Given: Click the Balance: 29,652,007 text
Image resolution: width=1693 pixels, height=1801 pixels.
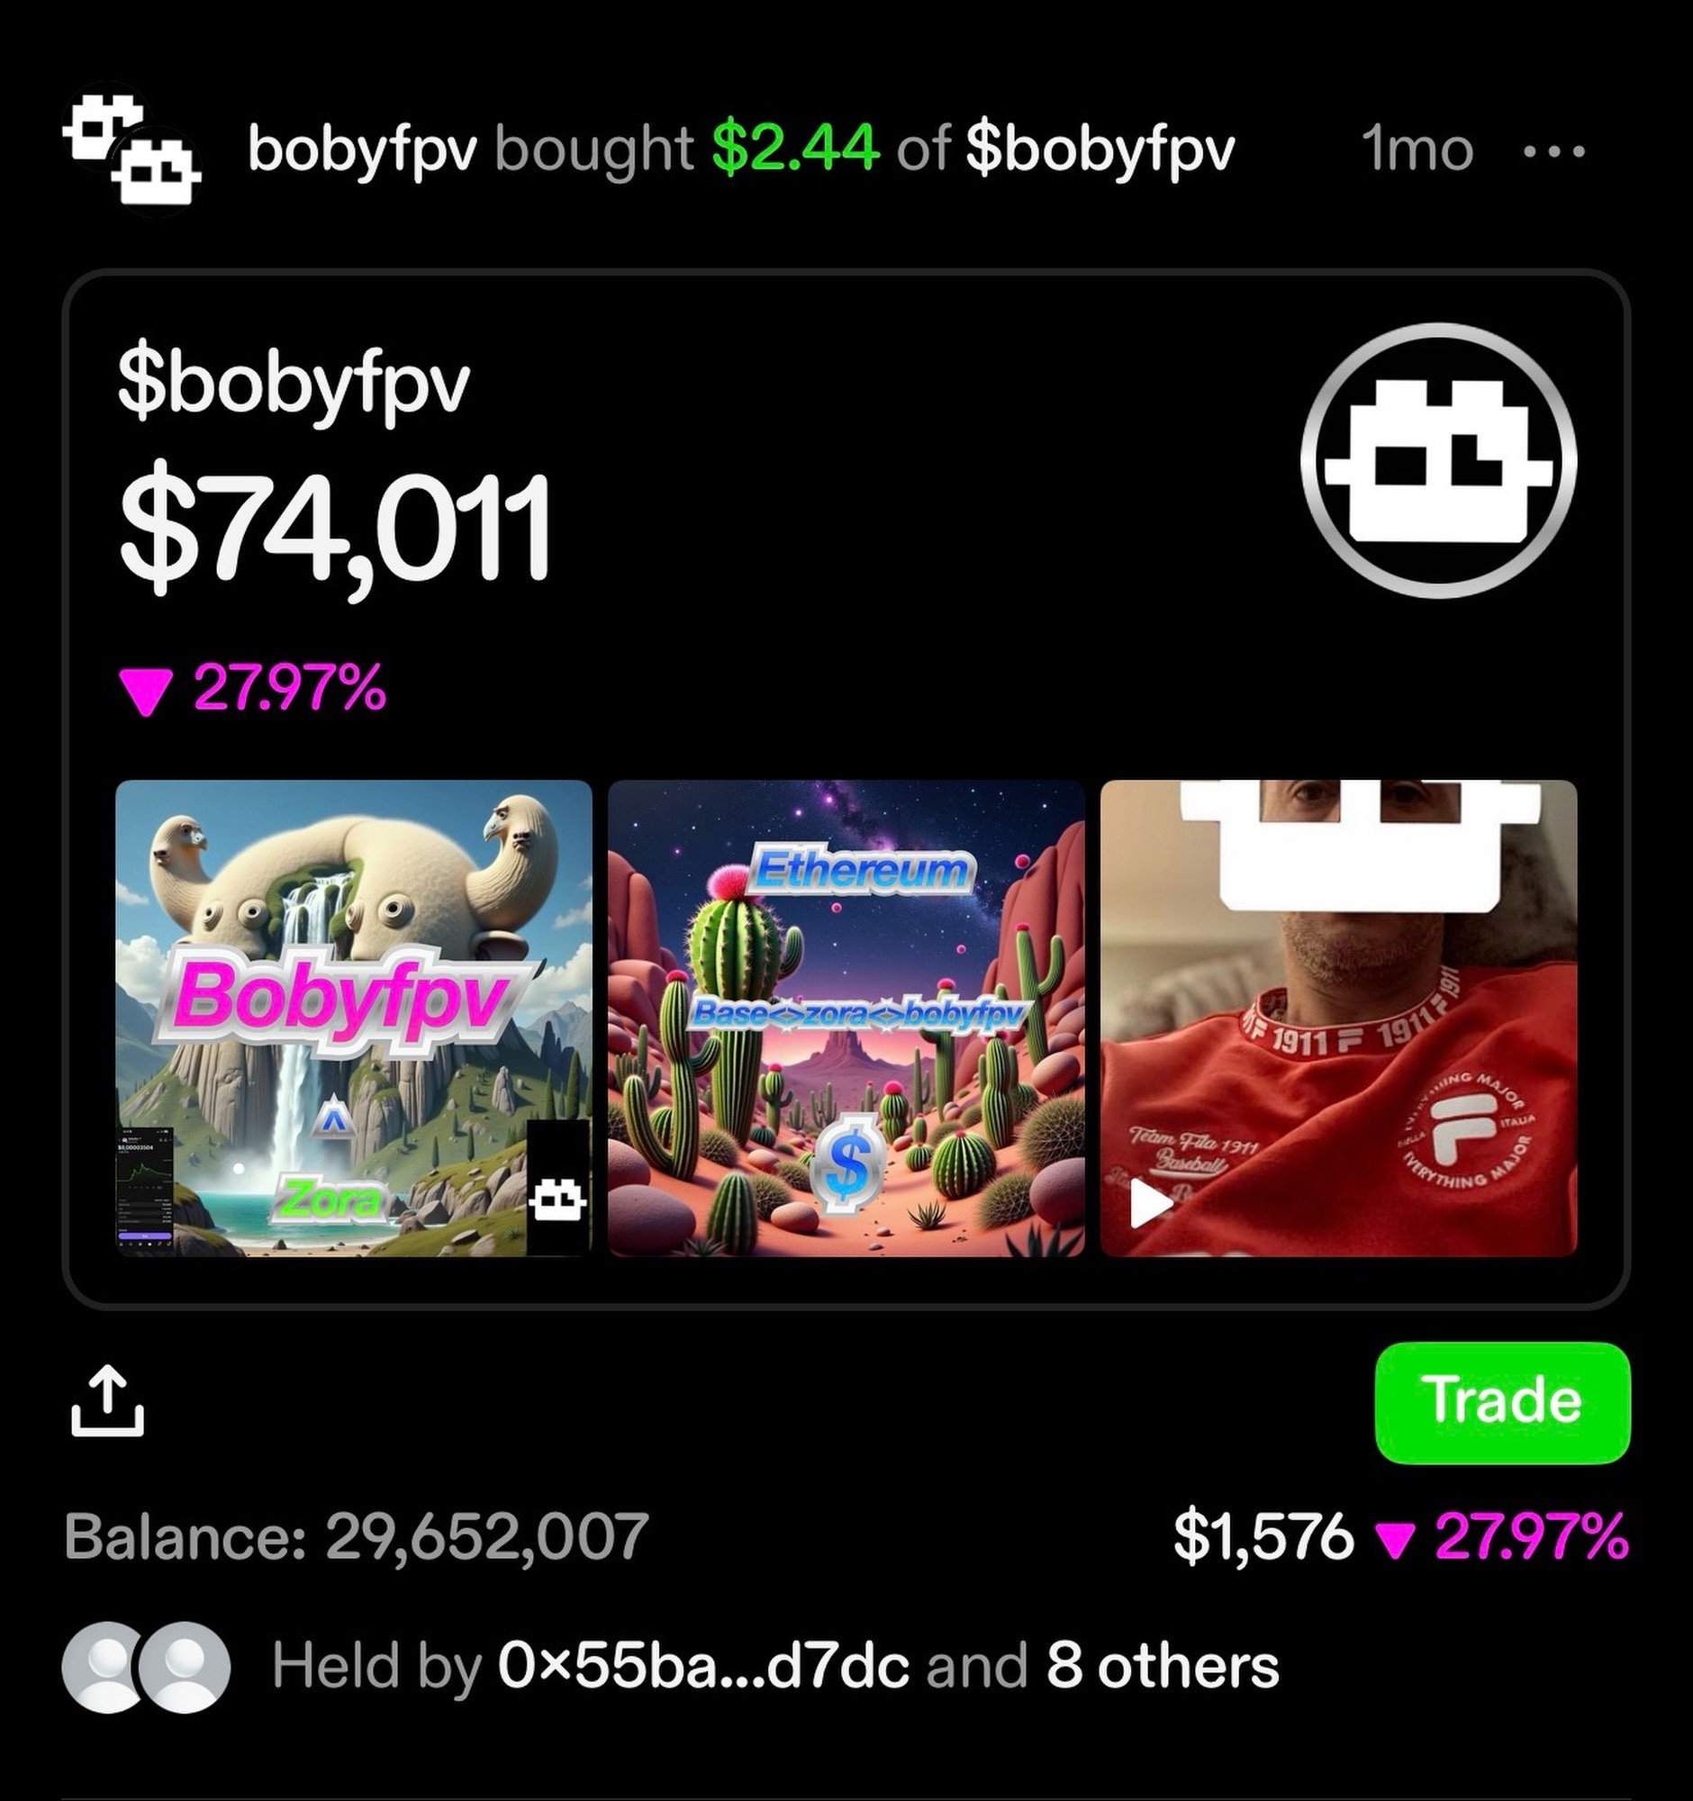Looking at the screenshot, I should (x=357, y=1535).
